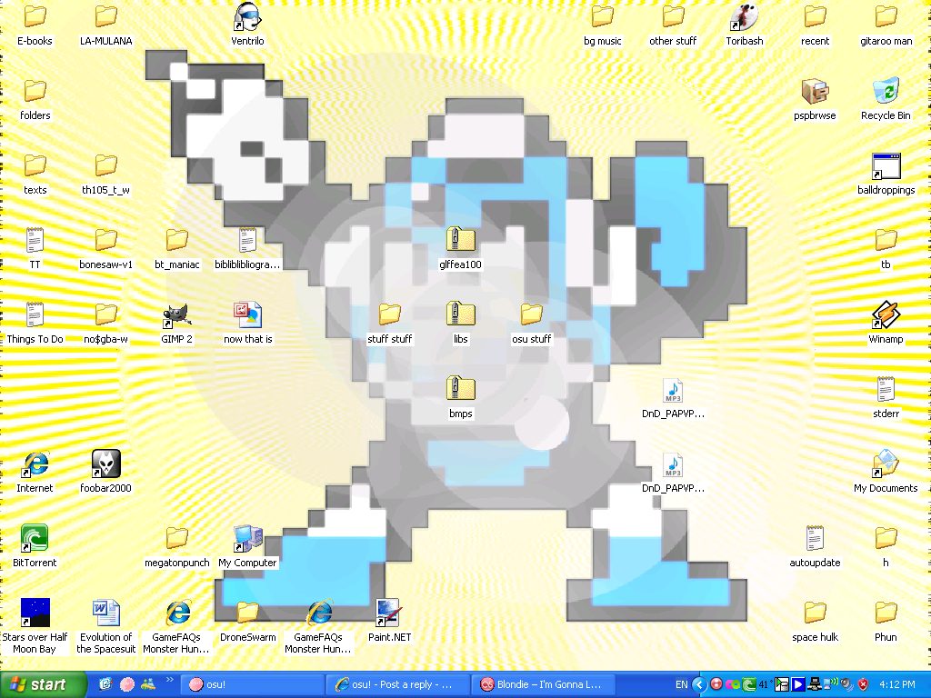
Task: Click the EN language indicator
Action: [681, 684]
